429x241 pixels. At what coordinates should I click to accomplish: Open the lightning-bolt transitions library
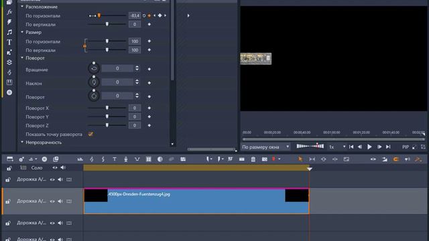9,22
